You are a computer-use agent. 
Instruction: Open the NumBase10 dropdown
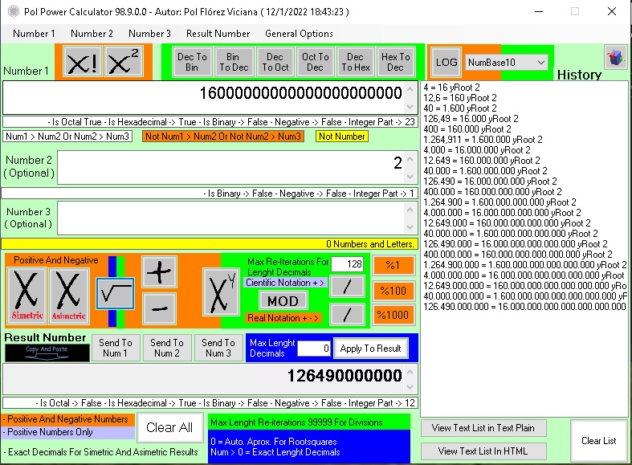[x=506, y=63]
